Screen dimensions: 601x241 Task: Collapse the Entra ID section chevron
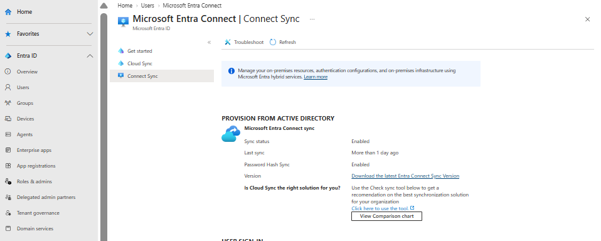90,56
